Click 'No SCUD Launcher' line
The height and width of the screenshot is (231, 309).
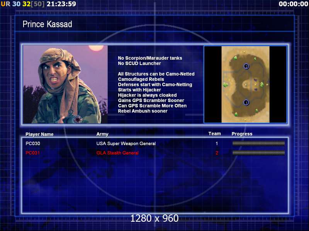click(139, 64)
